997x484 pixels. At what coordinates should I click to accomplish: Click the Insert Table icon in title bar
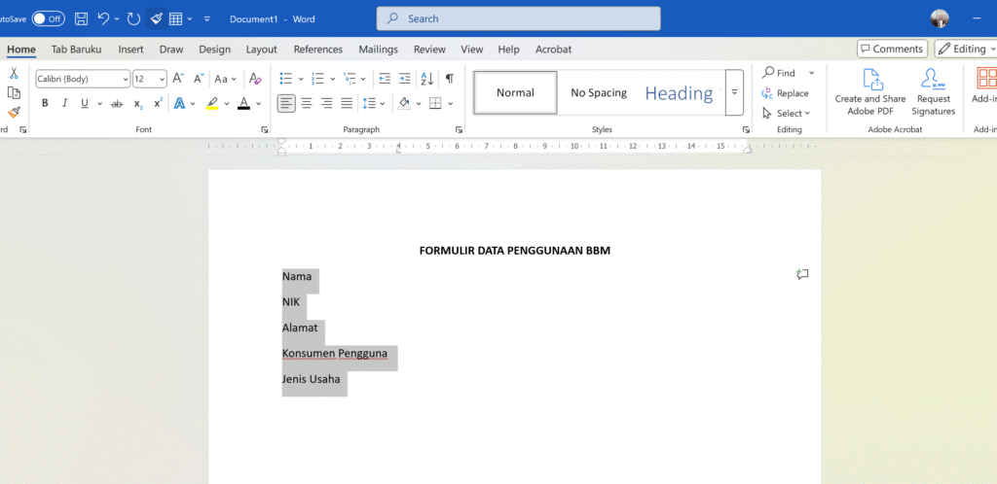pyautogui.click(x=176, y=19)
